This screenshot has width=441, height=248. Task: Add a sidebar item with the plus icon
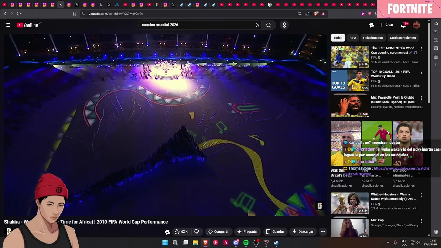pos(436,65)
